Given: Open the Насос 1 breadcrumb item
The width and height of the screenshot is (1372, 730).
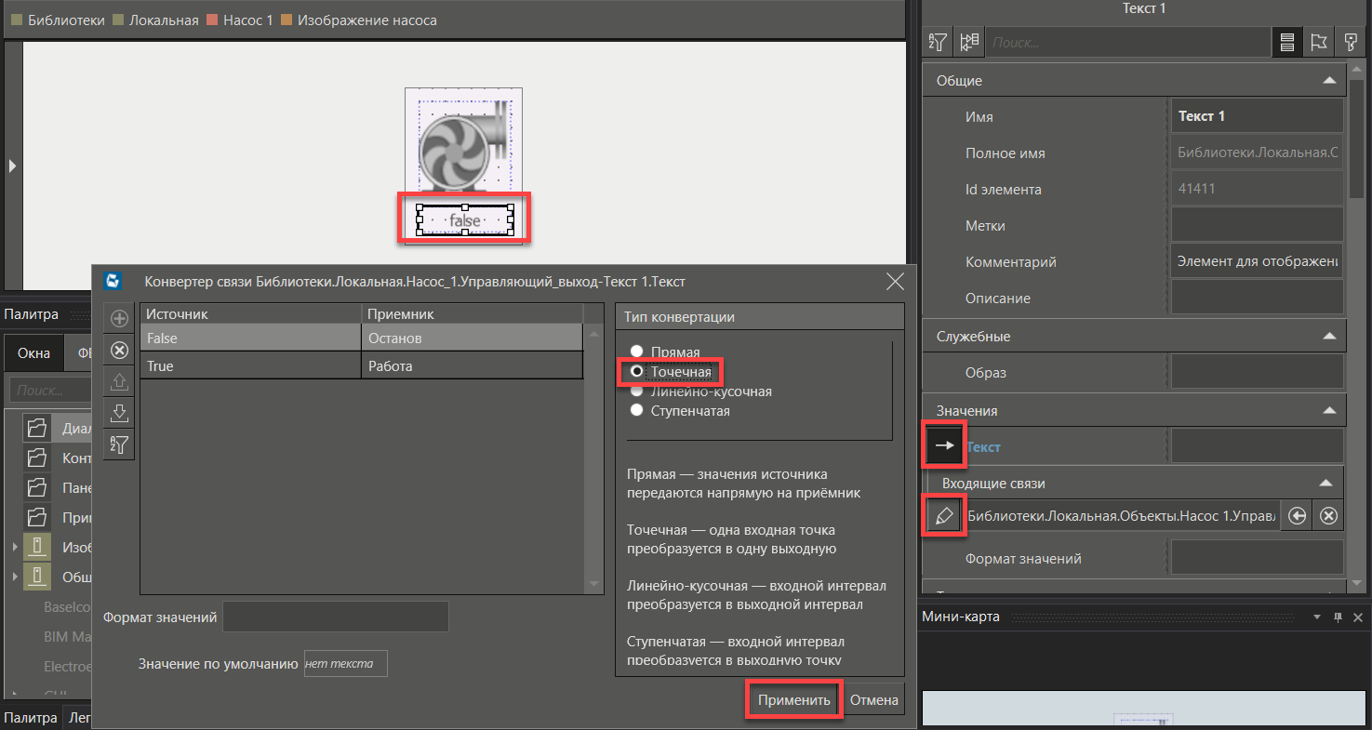Looking at the screenshot, I should tap(247, 20).
